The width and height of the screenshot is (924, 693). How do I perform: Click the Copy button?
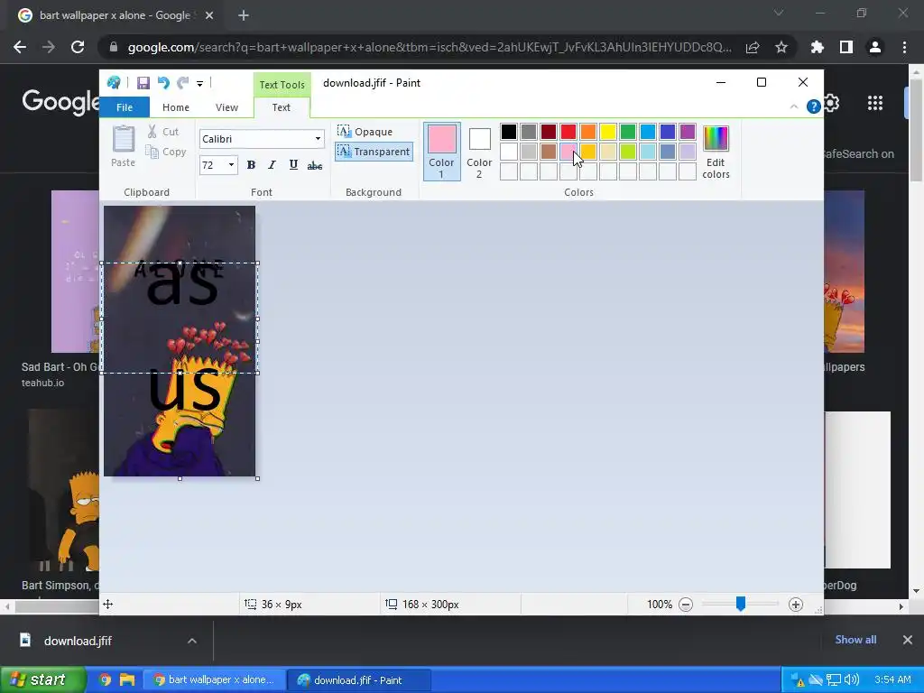pos(166,152)
